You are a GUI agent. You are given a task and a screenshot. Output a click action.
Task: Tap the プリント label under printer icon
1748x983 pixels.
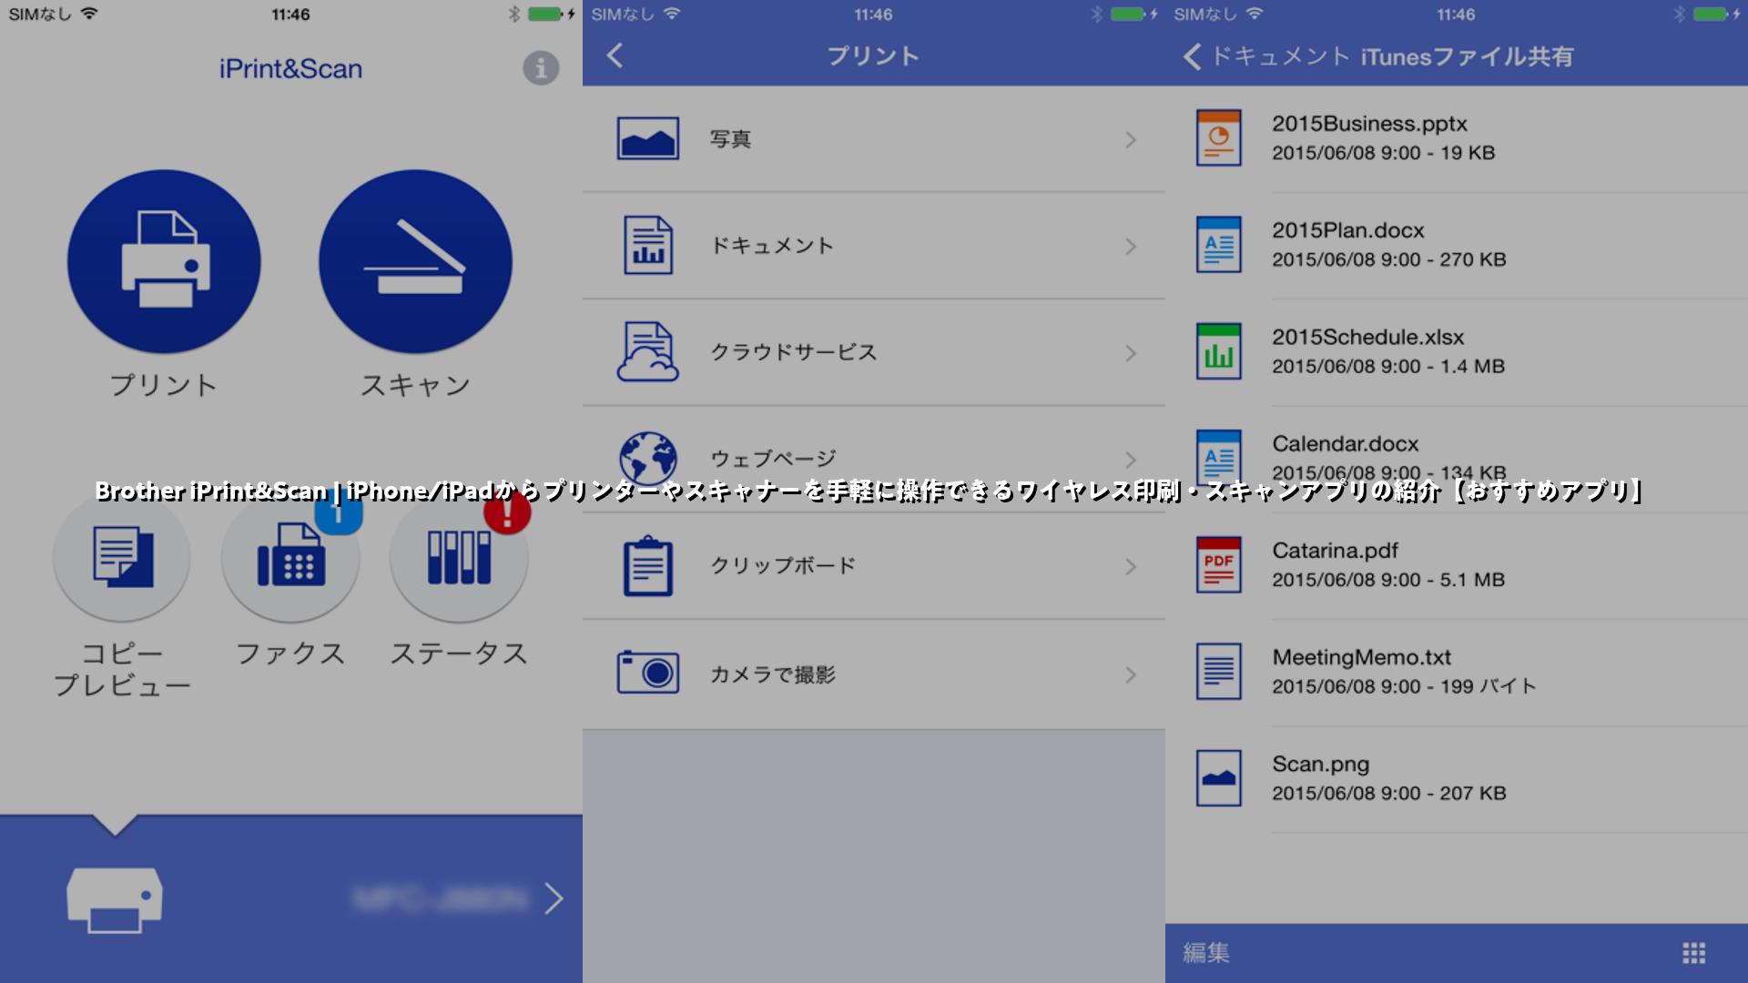[164, 385]
